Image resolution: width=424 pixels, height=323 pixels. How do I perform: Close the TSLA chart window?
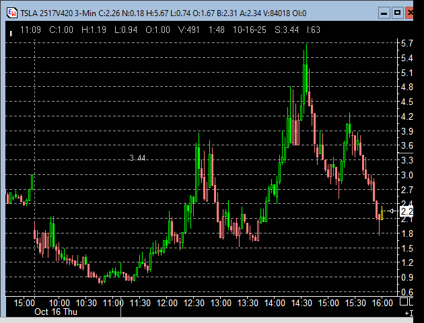[x=411, y=11]
